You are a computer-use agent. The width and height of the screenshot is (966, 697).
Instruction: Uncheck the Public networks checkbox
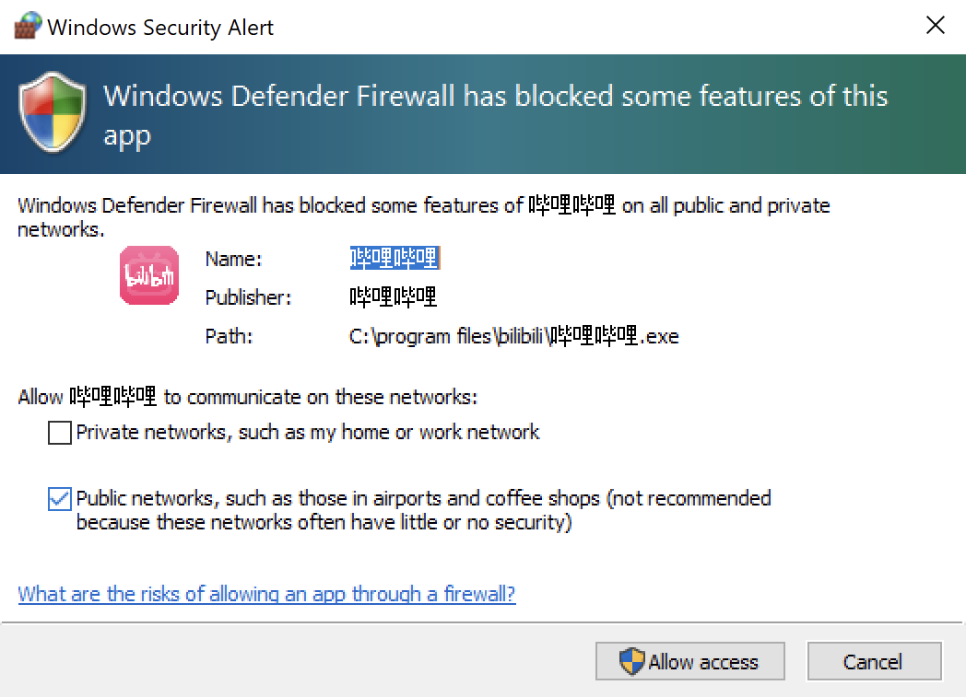click(x=60, y=499)
